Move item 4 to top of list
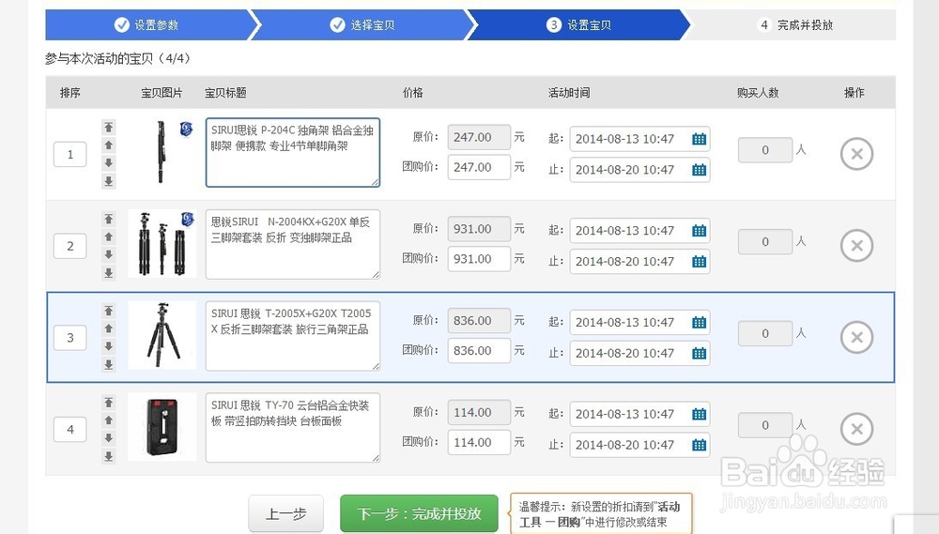 [x=108, y=403]
